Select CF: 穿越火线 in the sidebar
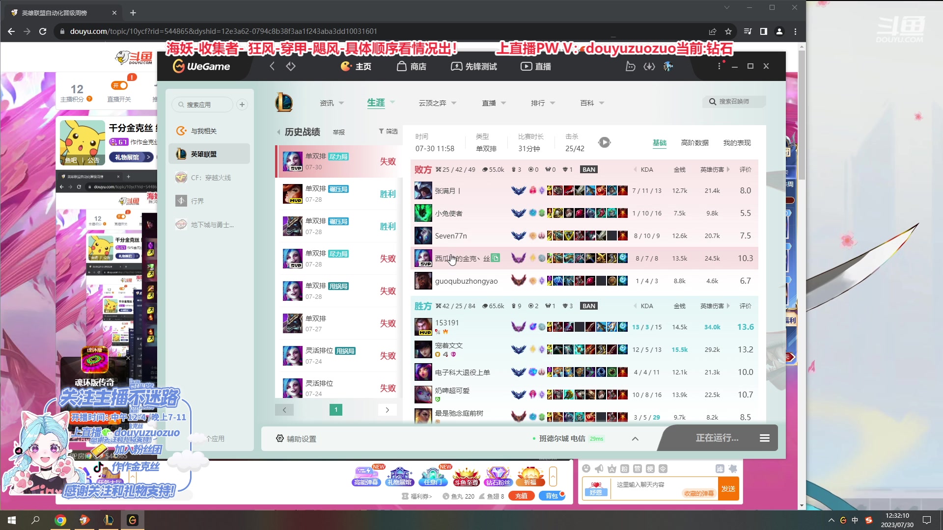 point(209,178)
